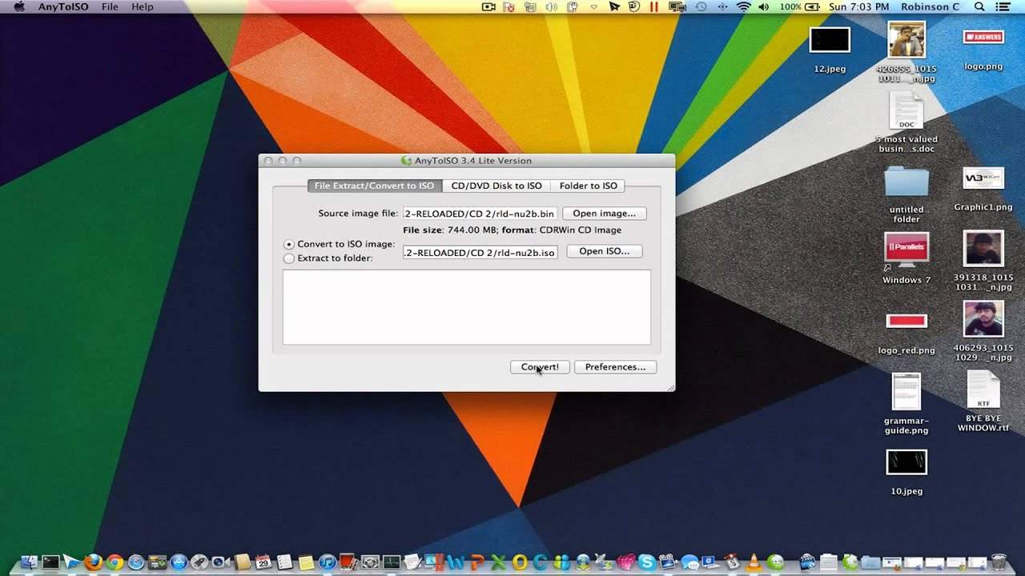1025x576 pixels.
Task: Open the File menu
Action: pos(110,6)
